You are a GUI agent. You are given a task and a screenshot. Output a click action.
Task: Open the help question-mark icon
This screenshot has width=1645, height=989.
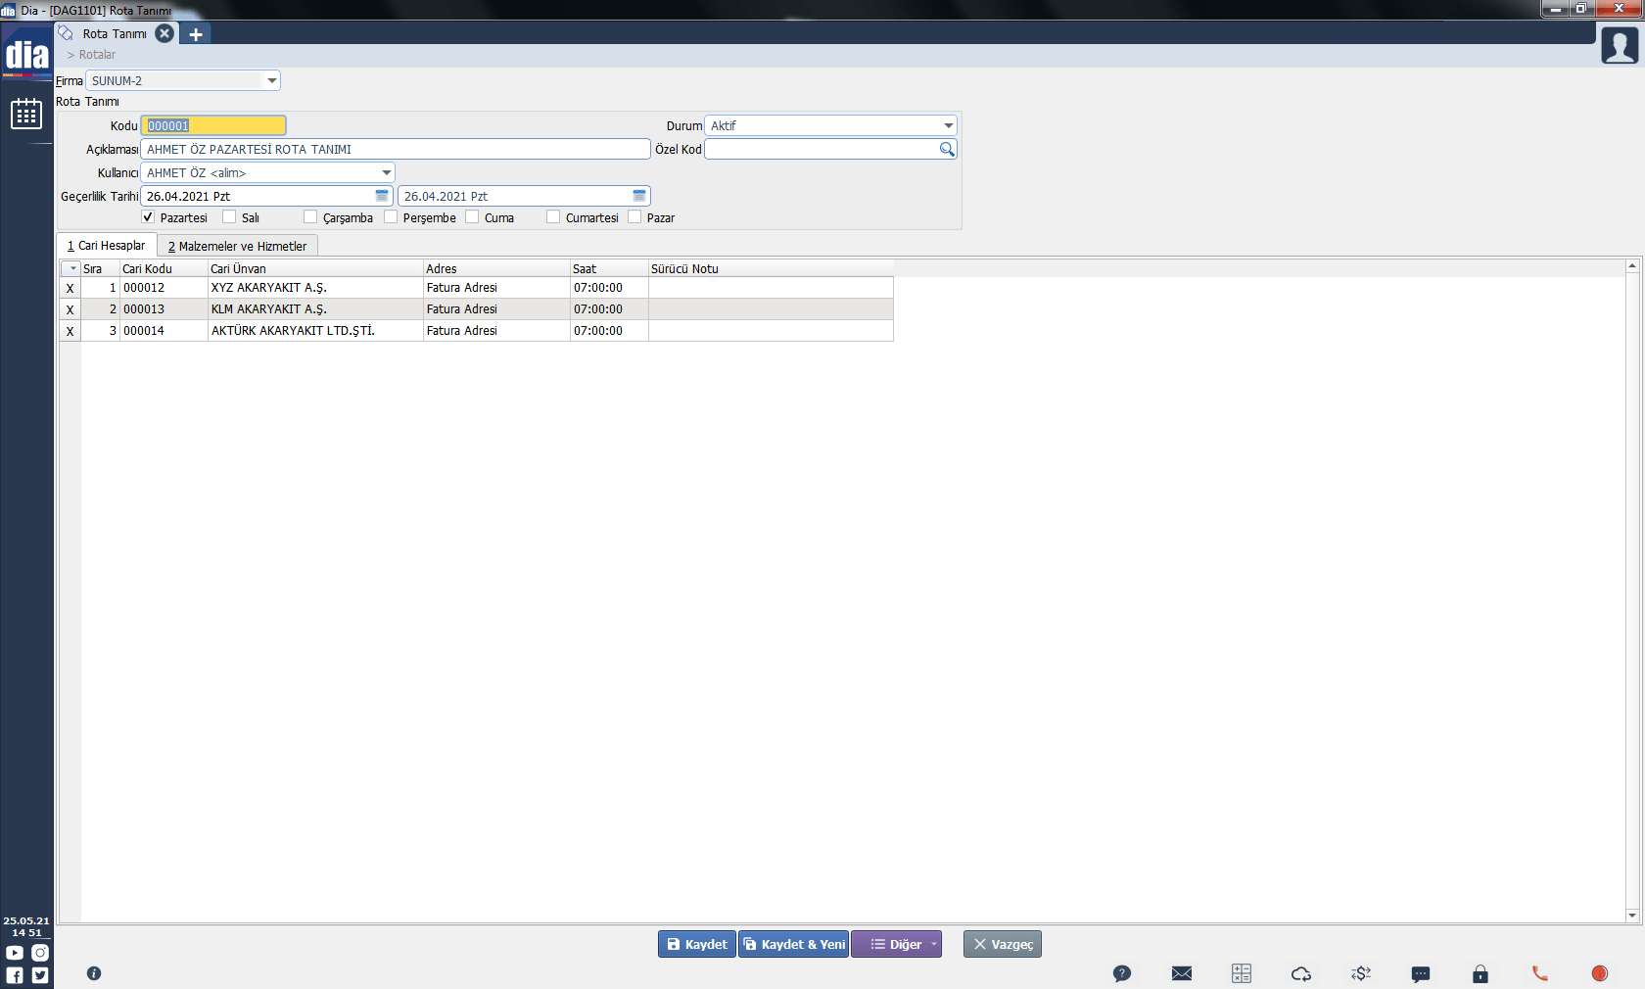point(1122,973)
